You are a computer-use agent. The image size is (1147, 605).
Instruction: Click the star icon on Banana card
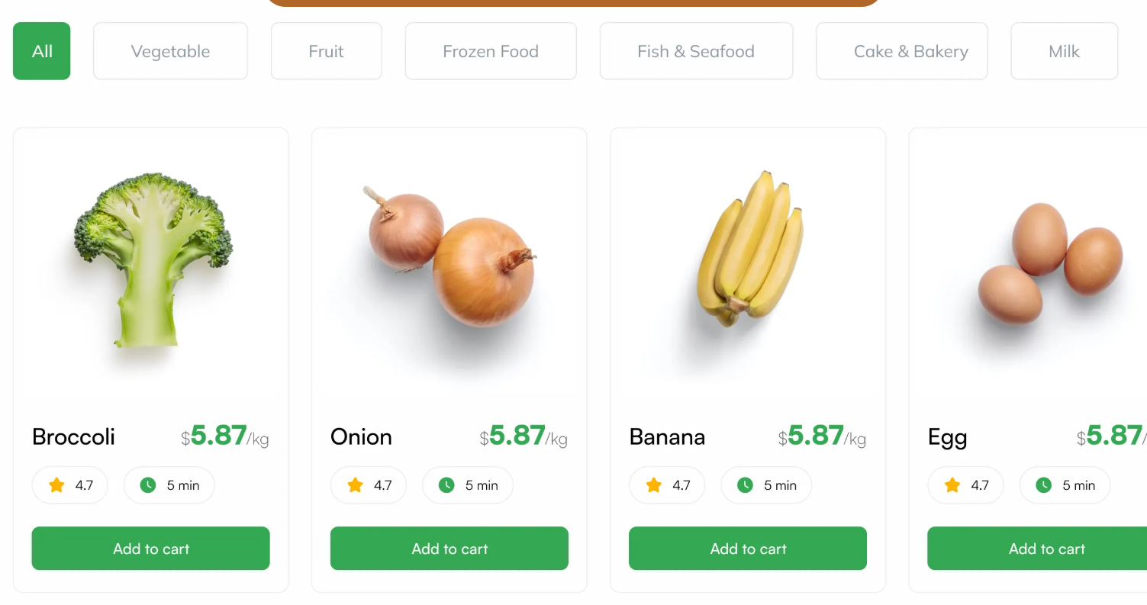(653, 485)
